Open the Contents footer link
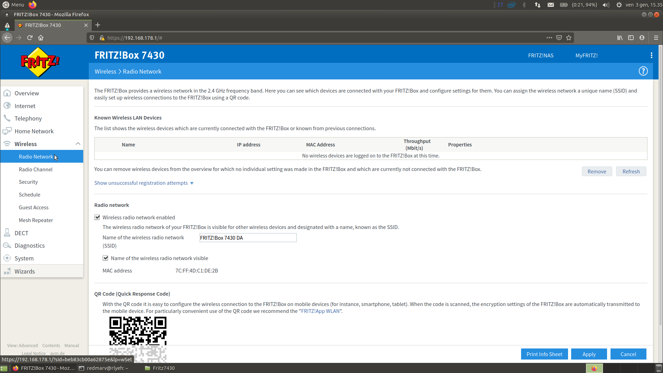Image resolution: width=663 pixels, height=373 pixels. [x=51, y=345]
